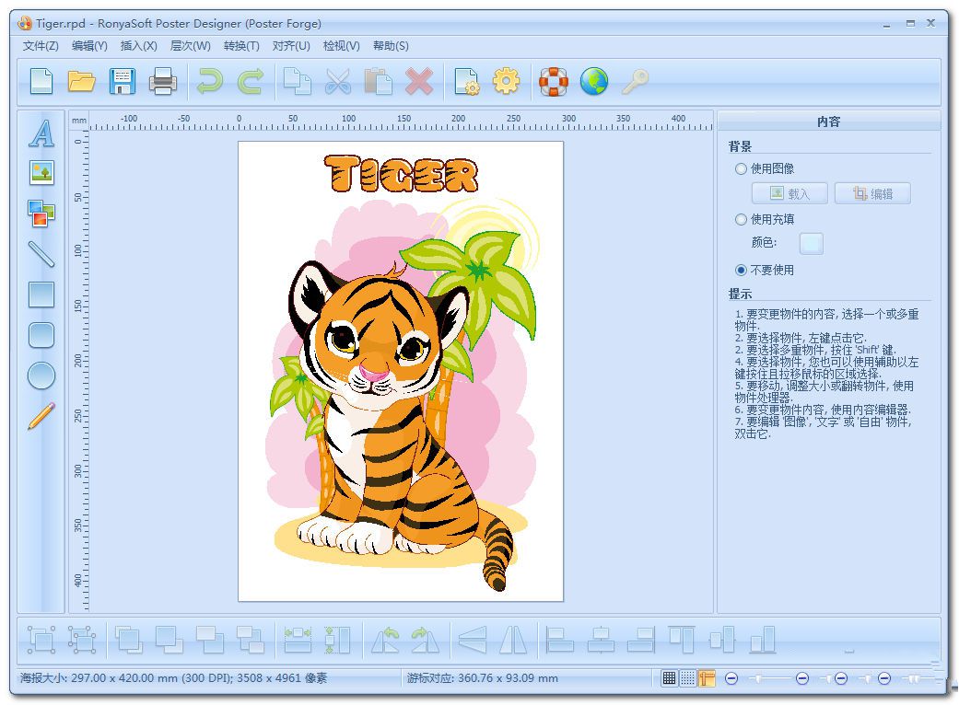Ungroup objects icon in bottom toolbar
The height and width of the screenshot is (705, 959).
(x=82, y=640)
